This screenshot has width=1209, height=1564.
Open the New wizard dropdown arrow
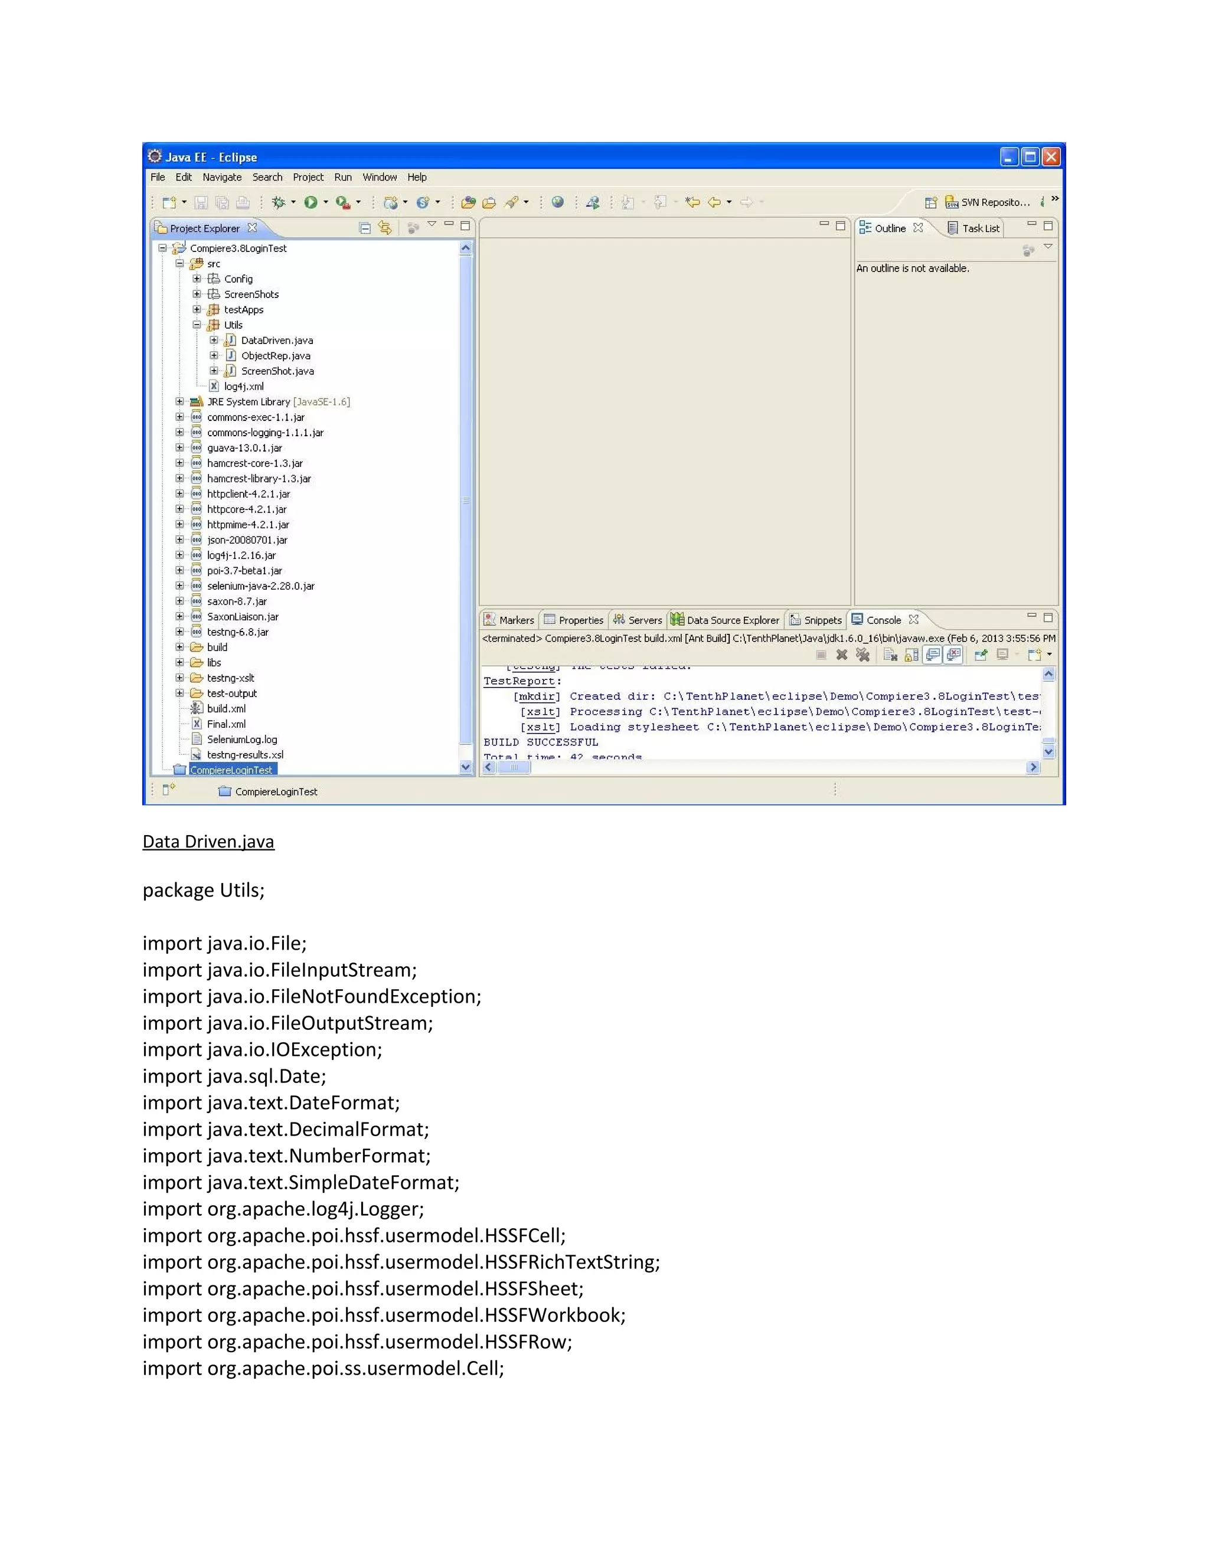[184, 202]
